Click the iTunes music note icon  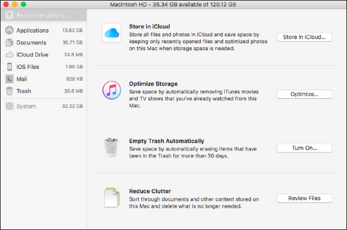[112, 90]
